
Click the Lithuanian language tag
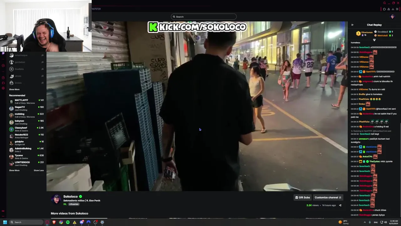[x=74, y=204]
